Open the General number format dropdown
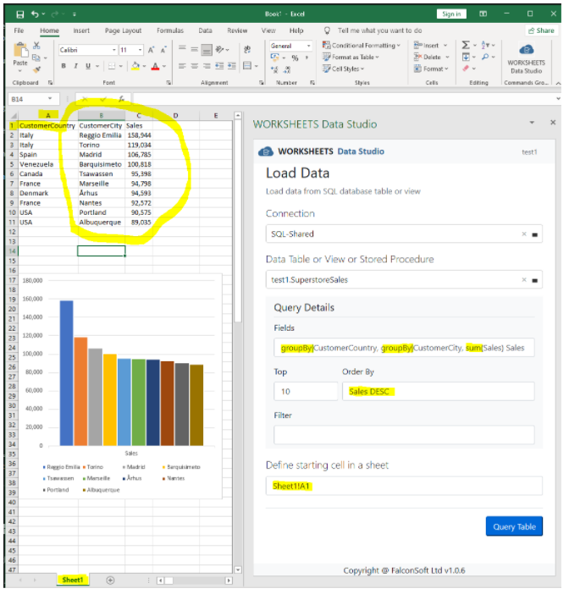The image size is (569, 594). pyautogui.click(x=308, y=46)
